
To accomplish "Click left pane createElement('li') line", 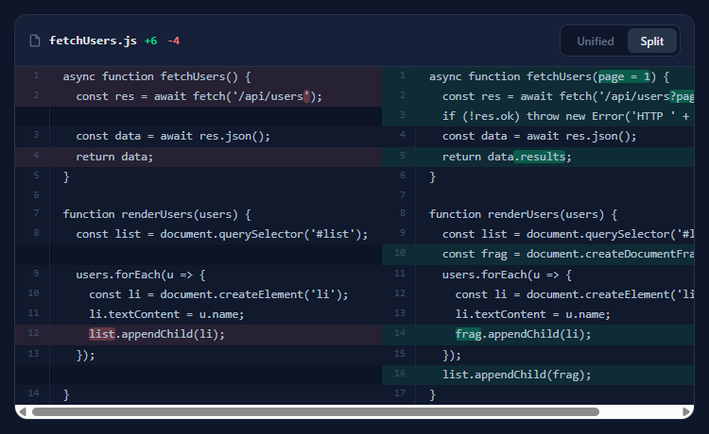I will (x=199, y=294).
